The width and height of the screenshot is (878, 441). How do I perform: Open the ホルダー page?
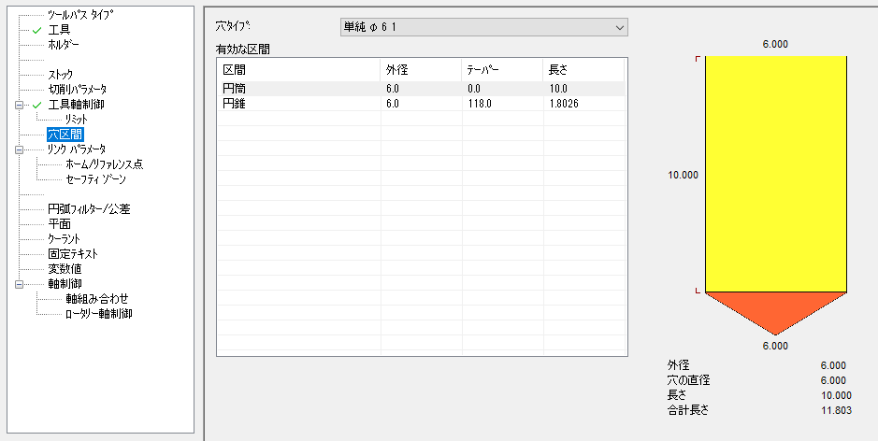64,45
